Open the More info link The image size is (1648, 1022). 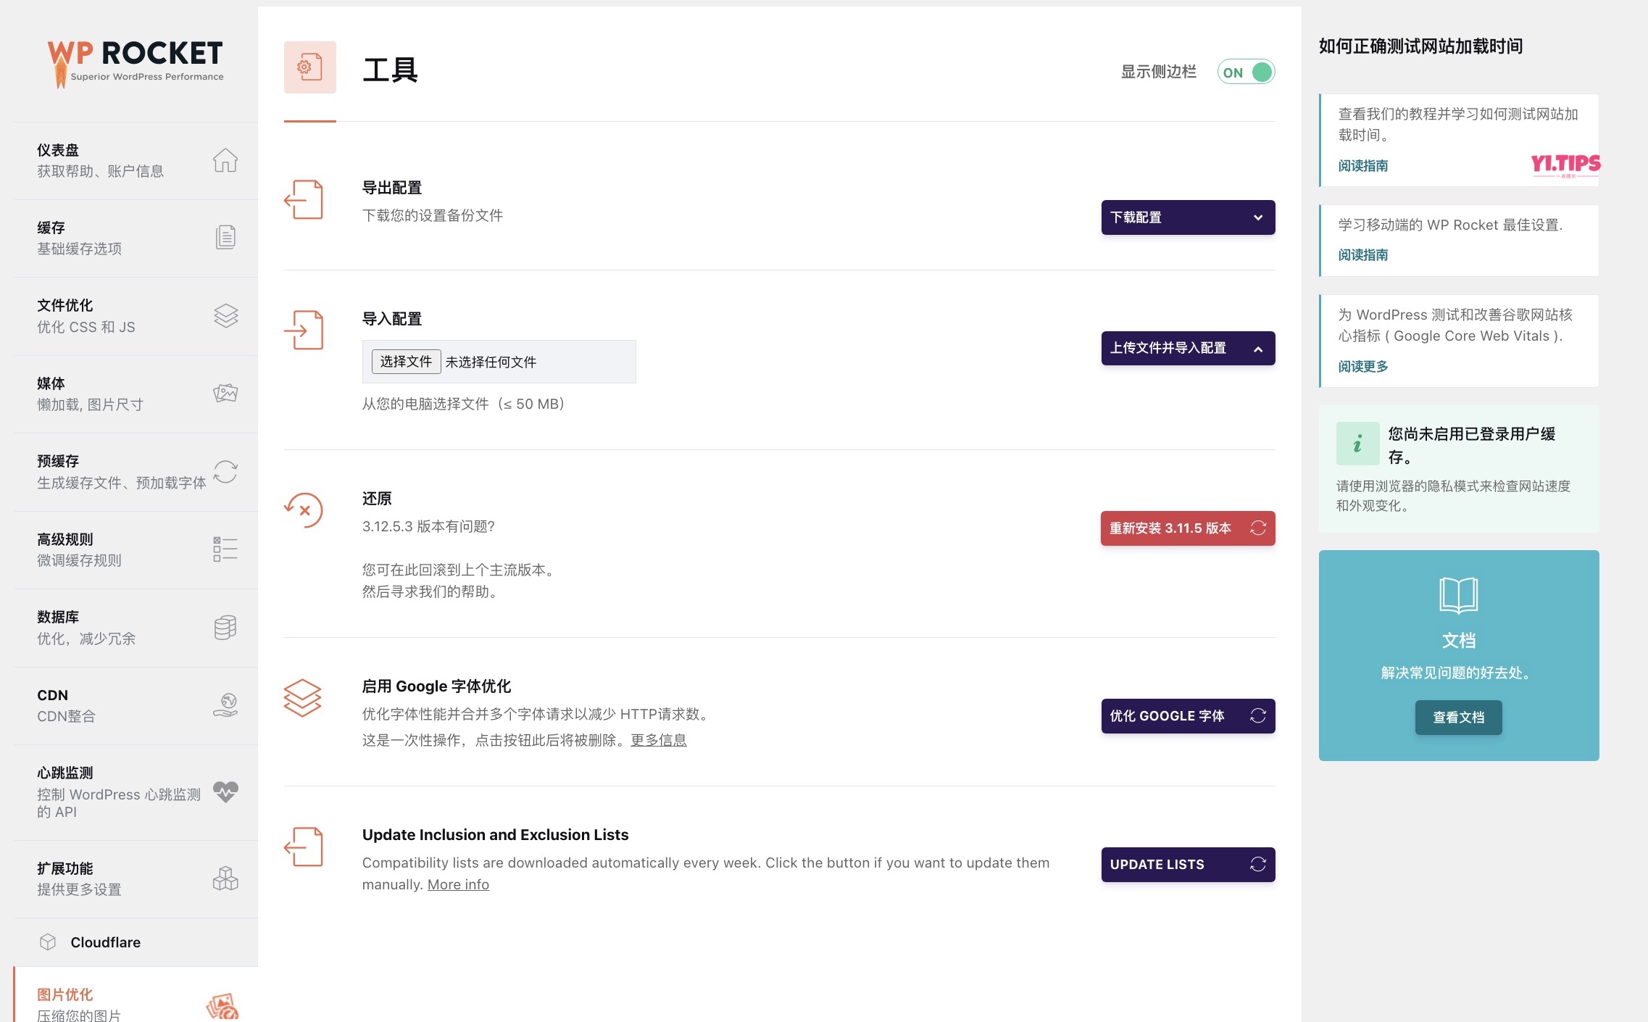(458, 884)
